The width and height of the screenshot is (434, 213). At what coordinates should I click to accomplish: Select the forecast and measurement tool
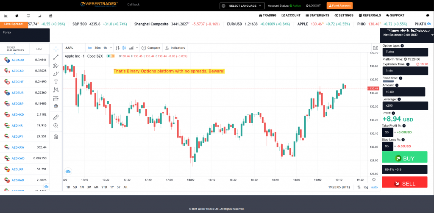point(56,98)
